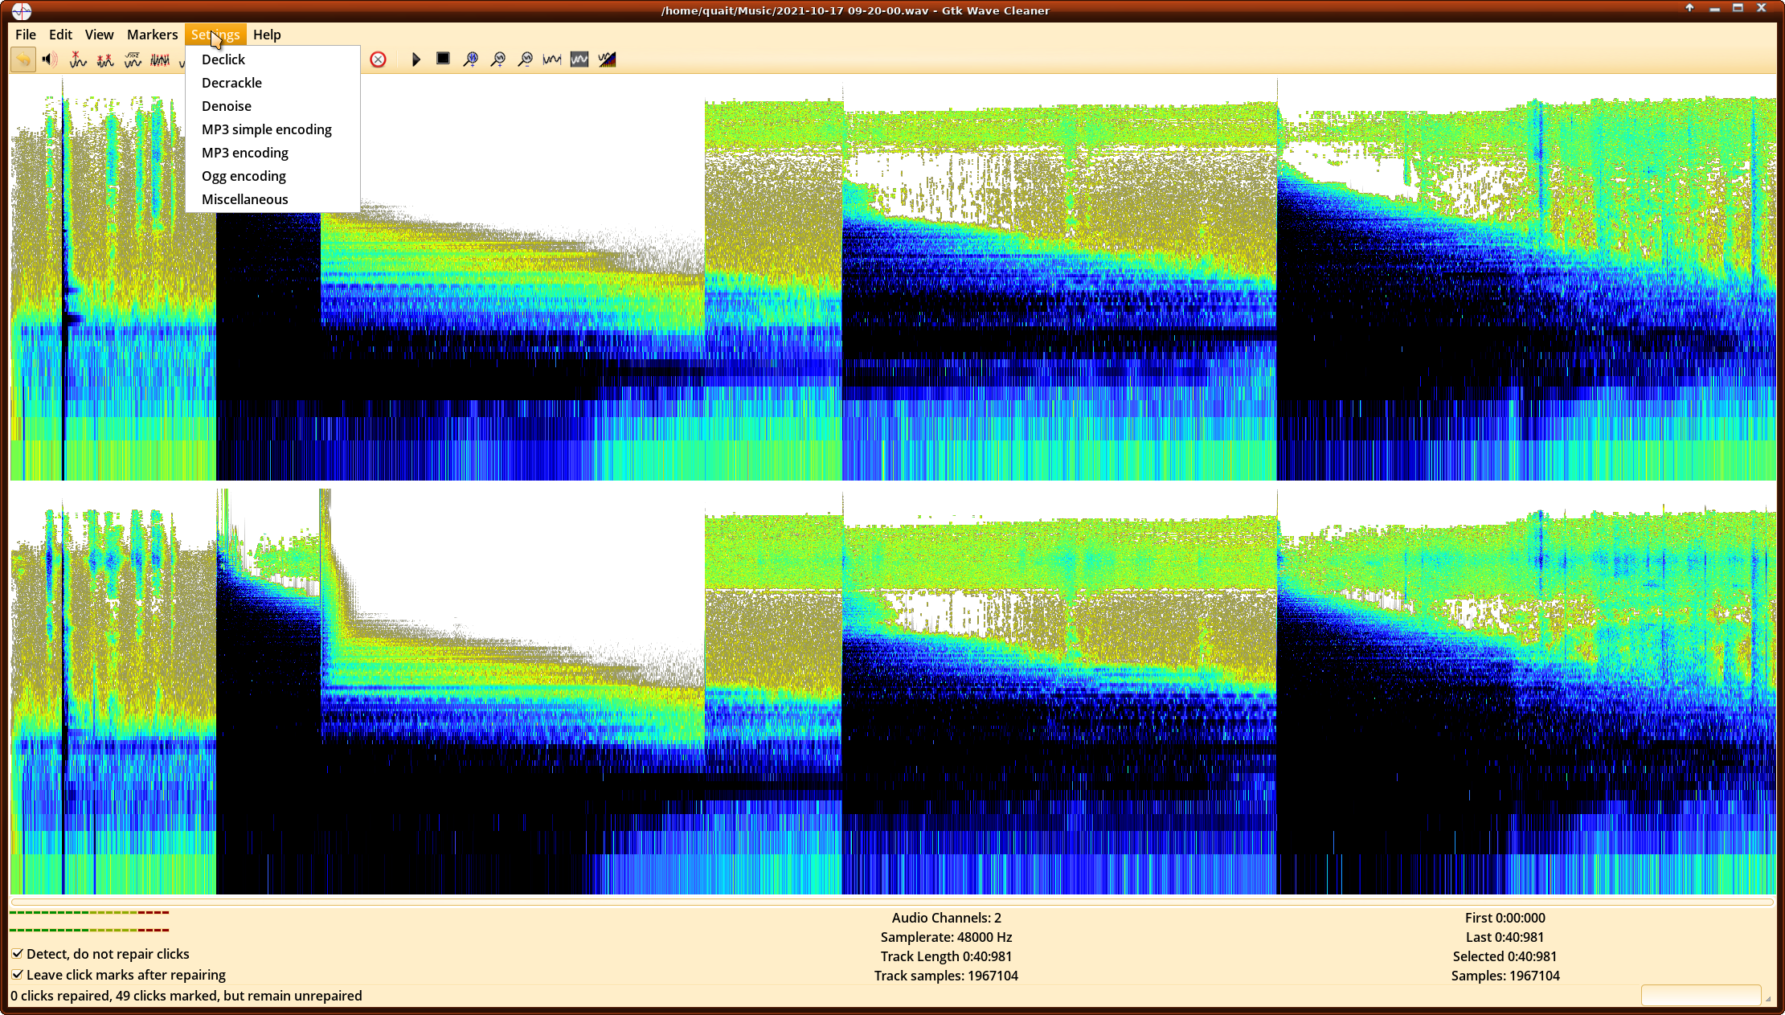Screen dimensions: 1785x1015
Task: Click the horizontal scrollbar below spectrograms
Action: coord(892,902)
